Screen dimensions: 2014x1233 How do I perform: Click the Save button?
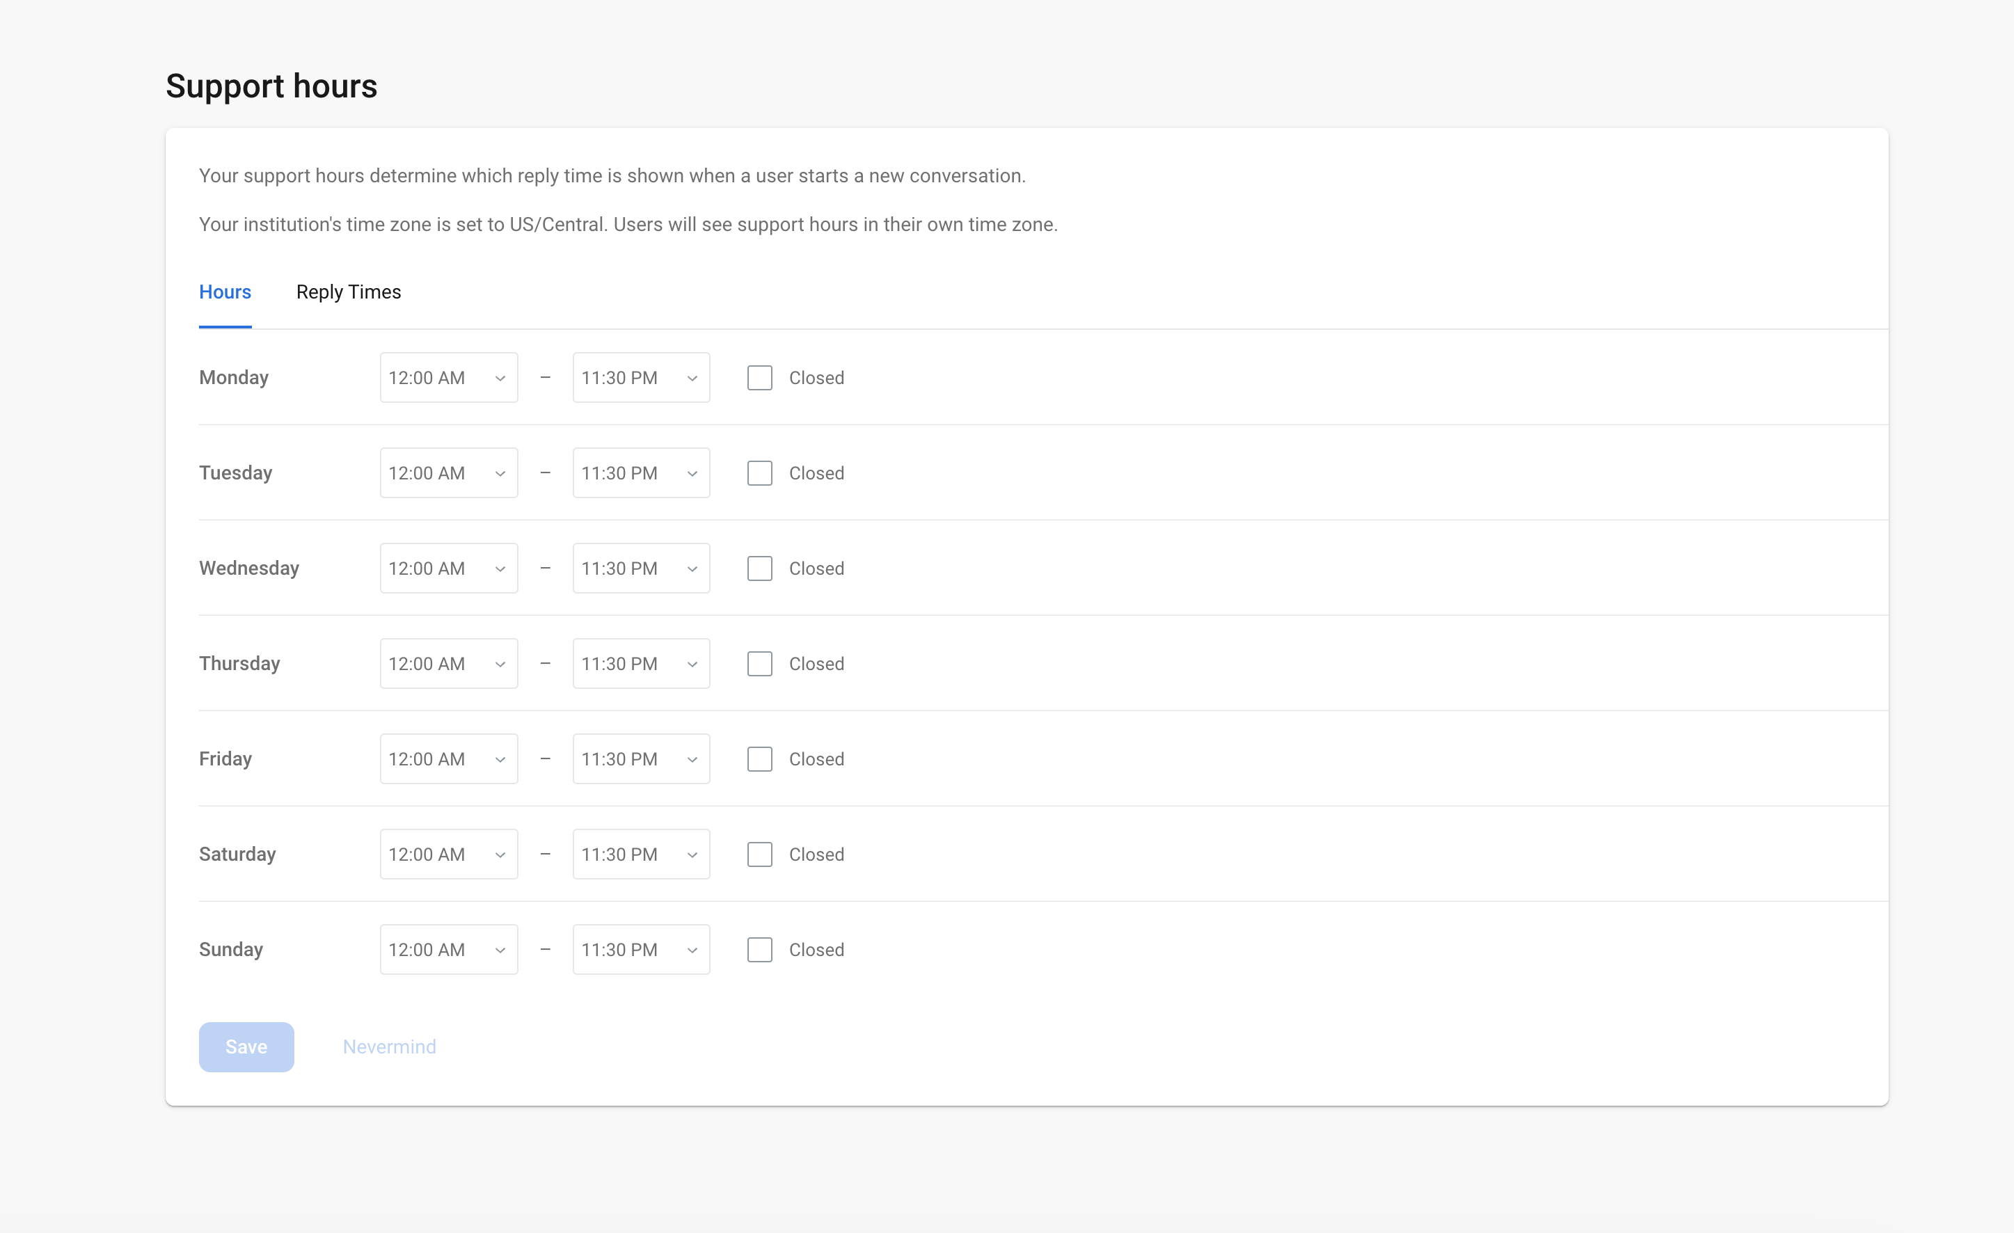coord(246,1047)
